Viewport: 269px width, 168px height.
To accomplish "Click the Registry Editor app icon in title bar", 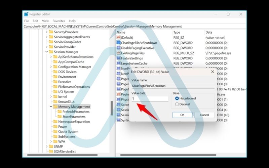I will coord(26,14).
